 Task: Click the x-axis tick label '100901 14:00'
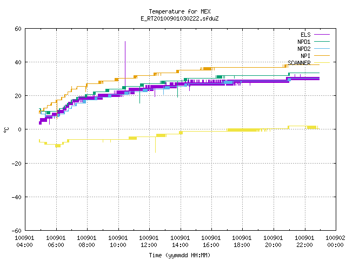[x=180, y=242]
